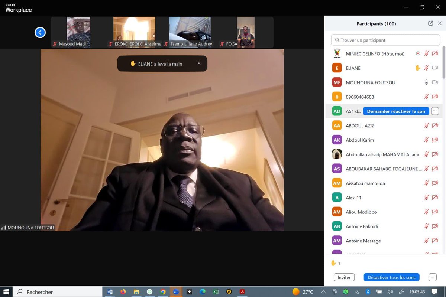The width and height of the screenshot is (446, 297).
Task: Click MOUNOUNA FOUTSOU's active microphone icon
Action: pyautogui.click(x=426, y=82)
